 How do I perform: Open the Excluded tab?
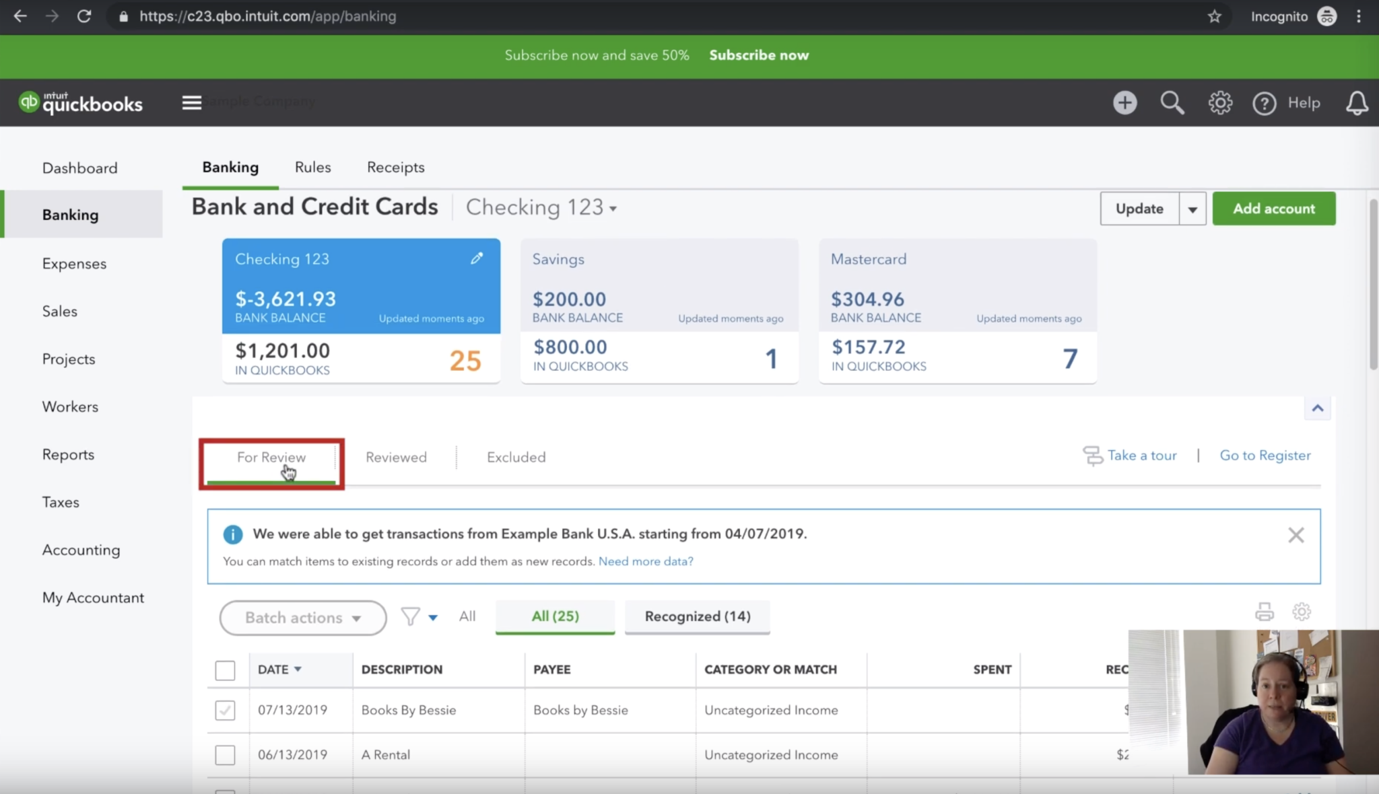pos(516,458)
